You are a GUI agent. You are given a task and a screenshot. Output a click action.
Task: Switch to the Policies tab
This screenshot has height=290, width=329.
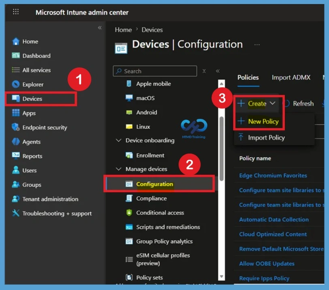pos(248,78)
